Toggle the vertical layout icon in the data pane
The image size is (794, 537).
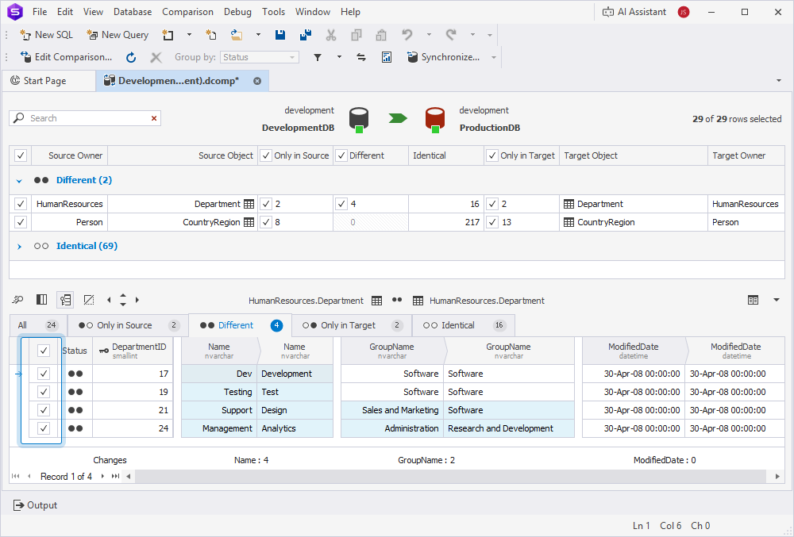41,300
